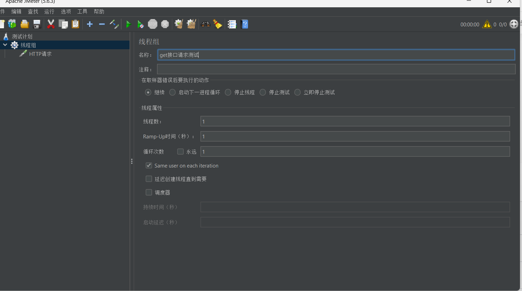Start test with no pauses
This screenshot has width=522, height=291.
coord(140,24)
